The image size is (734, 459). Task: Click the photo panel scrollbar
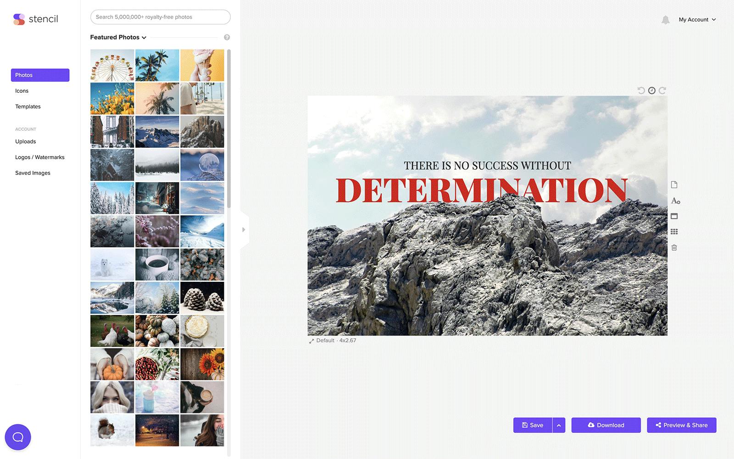click(228, 129)
